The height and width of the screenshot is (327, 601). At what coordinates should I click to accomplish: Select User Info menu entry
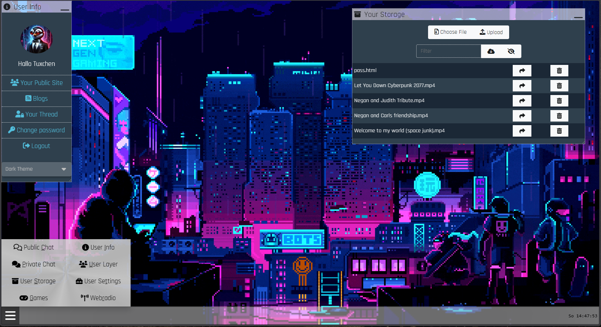pyautogui.click(x=98, y=247)
